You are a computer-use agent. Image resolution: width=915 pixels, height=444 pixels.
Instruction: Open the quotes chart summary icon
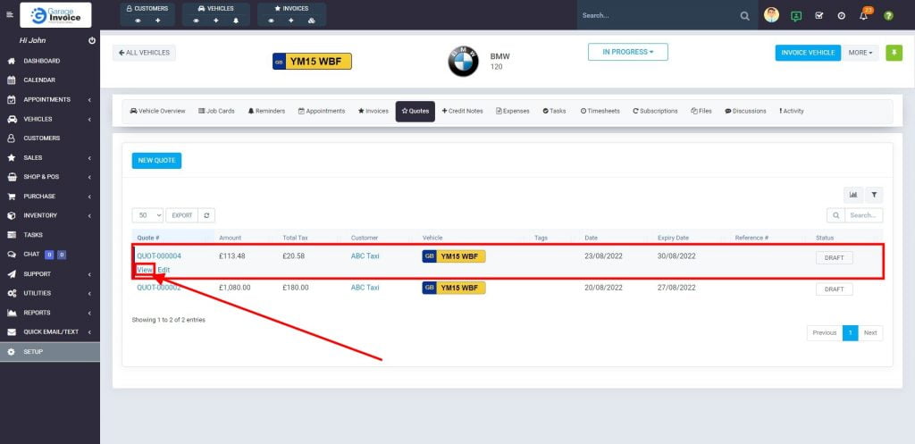point(853,194)
